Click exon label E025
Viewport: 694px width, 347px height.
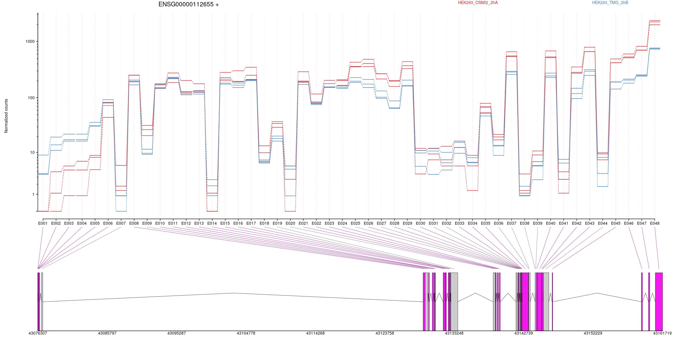click(x=355, y=223)
